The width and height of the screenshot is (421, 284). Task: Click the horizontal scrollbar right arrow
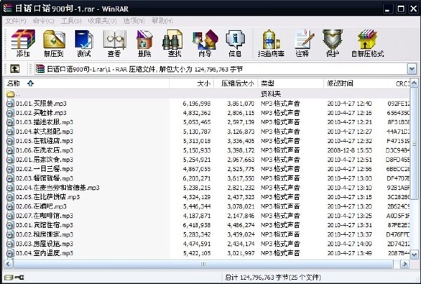click(x=405, y=264)
